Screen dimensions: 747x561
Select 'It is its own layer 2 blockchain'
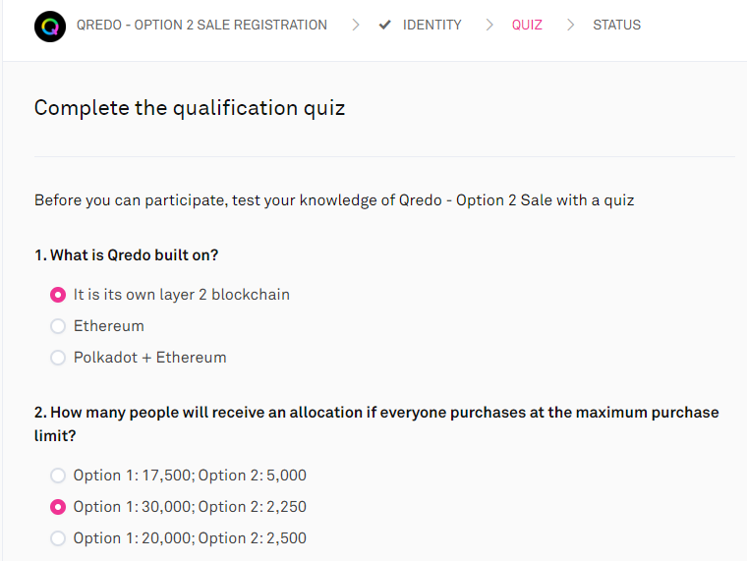pyautogui.click(x=58, y=295)
